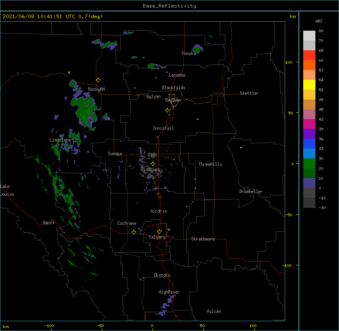Click the 100 tick label on bottom axis

[253, 325]
